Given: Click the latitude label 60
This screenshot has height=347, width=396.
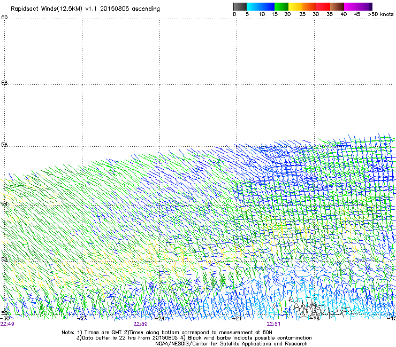Looking at the screenshot, I should point(4,18).
